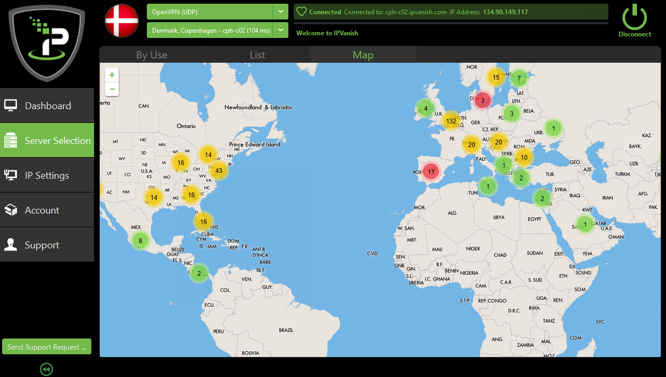Select the green 8 cluster in Mexico

pyautogui.click(x=140, y=241)
